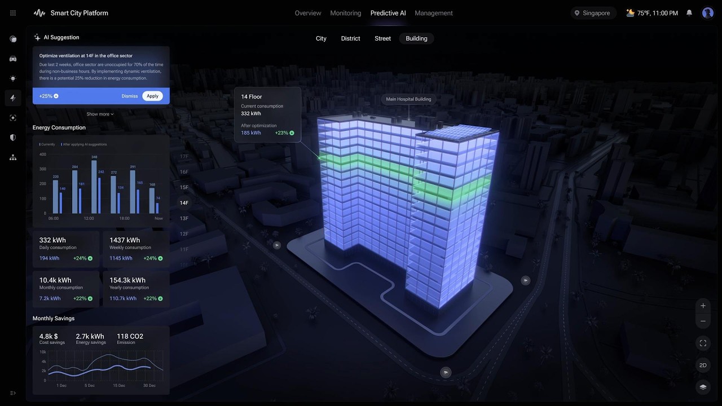Open the car traffic section in sidebar
Image resolution: width=722 pixels, height=406 pixels.
click(x=13, y=59)
